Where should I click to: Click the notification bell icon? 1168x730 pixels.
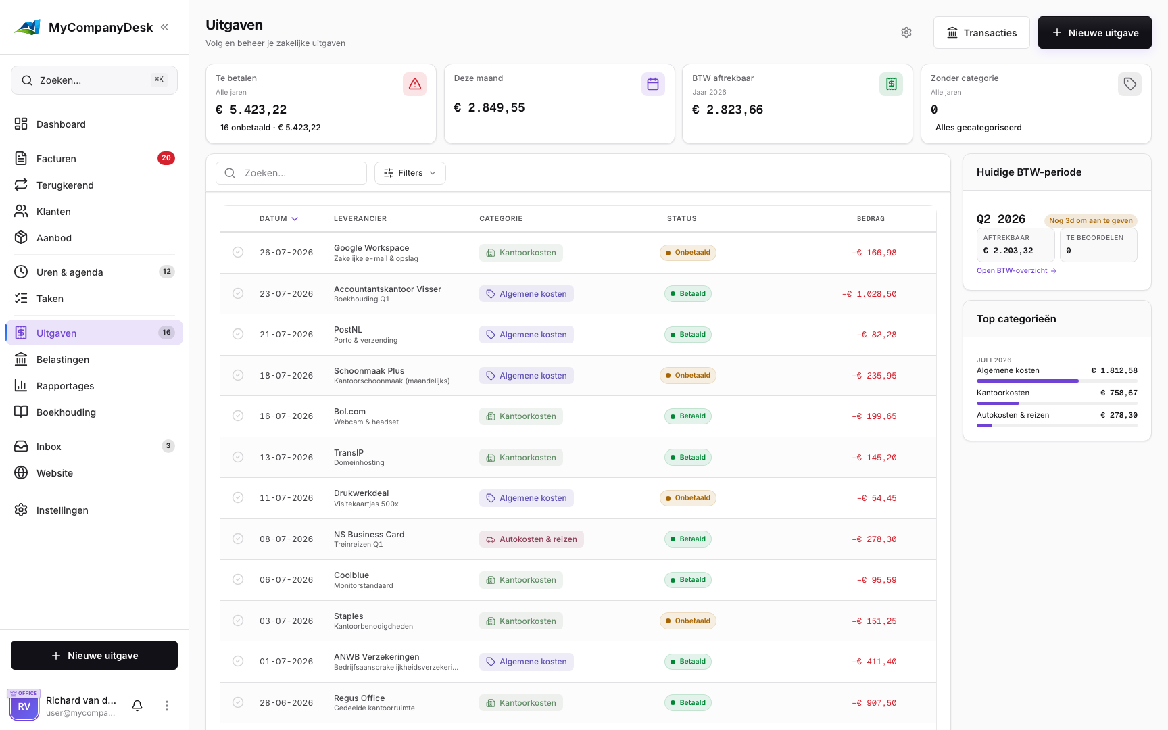point(137,706)
